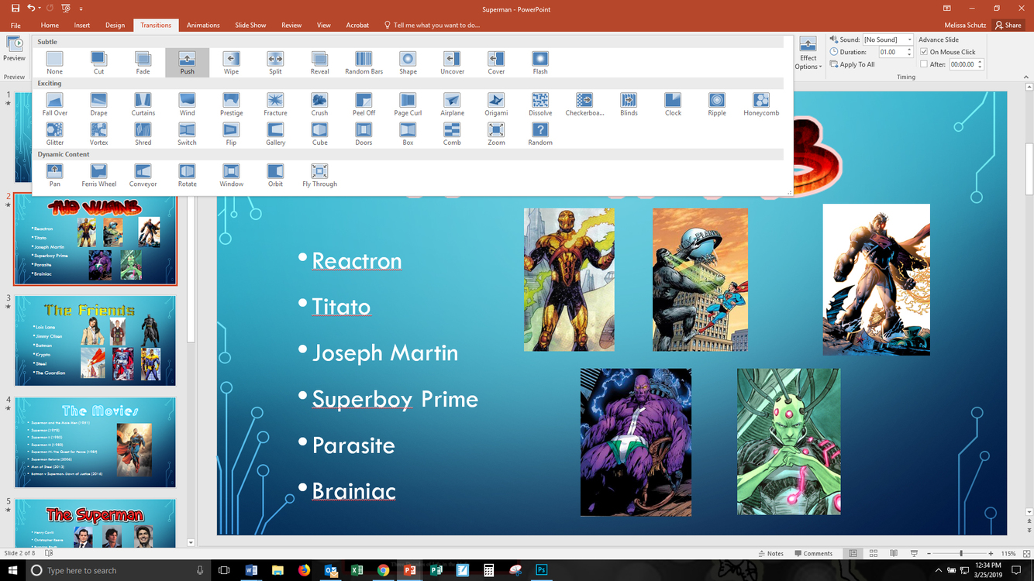This screenshot has width=1034, height=581.
Task: Customize Quick Access Toolbar dropdown arrow
Action: pos(82,9)
